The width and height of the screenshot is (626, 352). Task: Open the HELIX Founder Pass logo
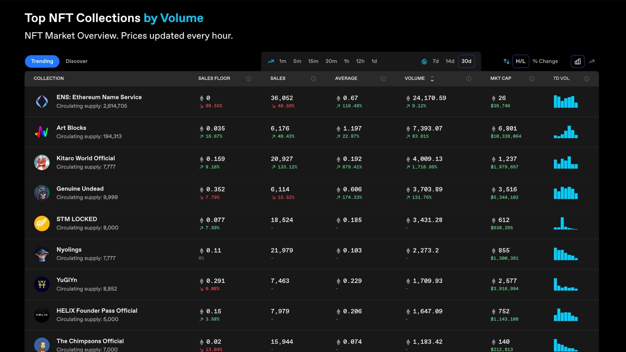click(x=42, y=314)
